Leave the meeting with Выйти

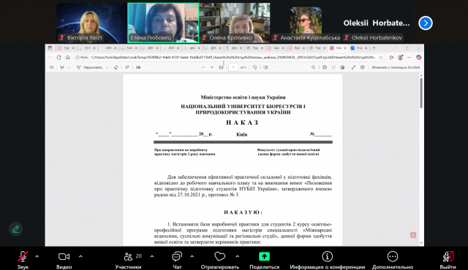(448, 260)
